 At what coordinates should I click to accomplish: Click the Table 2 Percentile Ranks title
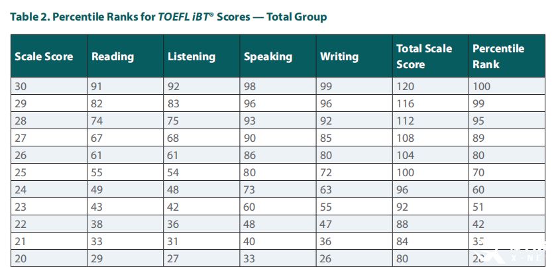point(168,17)
